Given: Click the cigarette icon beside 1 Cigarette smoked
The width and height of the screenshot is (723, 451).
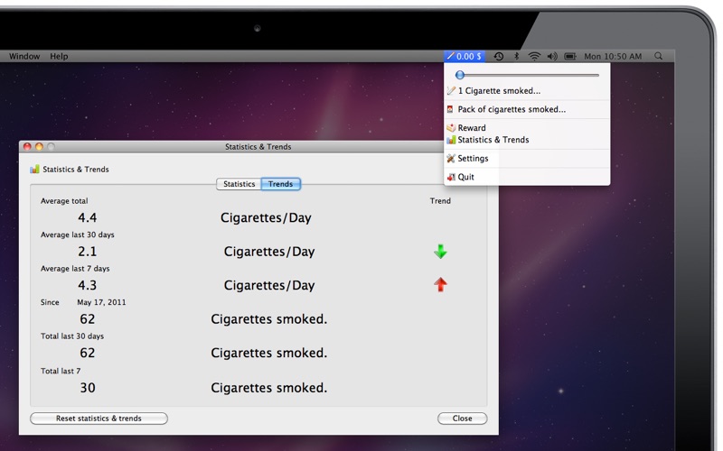Looking at the screenshot, I should [x=451, y=91].
